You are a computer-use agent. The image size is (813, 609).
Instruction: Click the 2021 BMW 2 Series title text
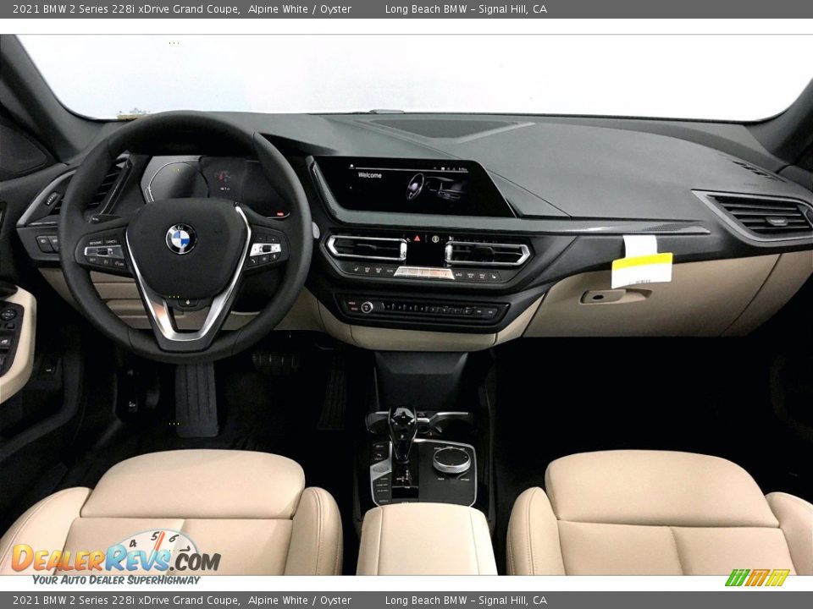click(x=119, y=10)
